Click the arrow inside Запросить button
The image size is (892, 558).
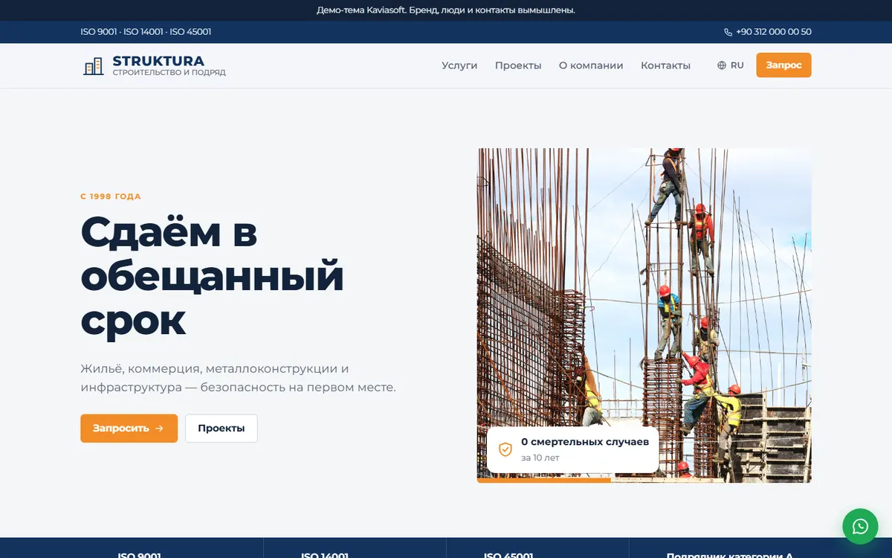pyautogui.click(x=159, y=429)
